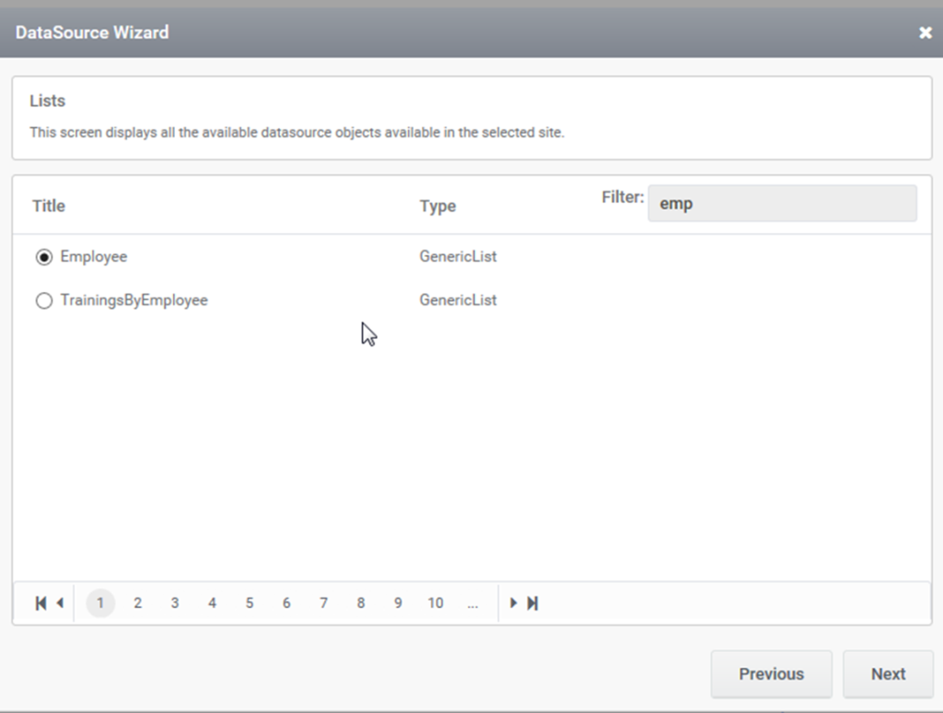The width and height of the screenshot is (943, 713).
Task: Jump to last page of list
Action: [x=532, y=603]
